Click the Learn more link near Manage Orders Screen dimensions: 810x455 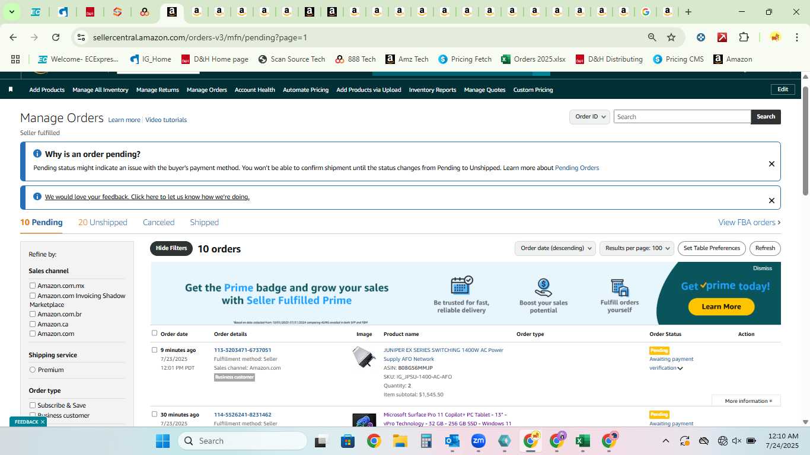(x=124, y=120)
